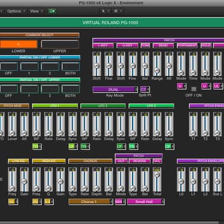Open LFO 1 waveform TRI dropdown
Image resolution: width=224 pixels, height=224 pixels.
(x=37, y=146)
